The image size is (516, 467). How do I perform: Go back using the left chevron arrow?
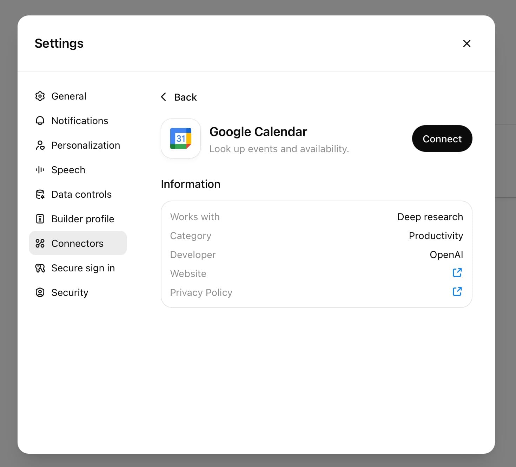164,97
